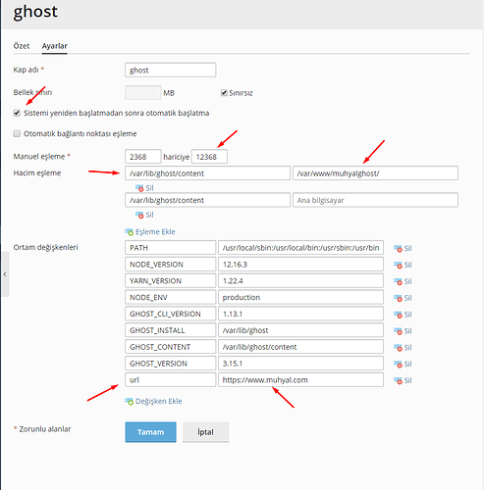Remove the Ana bilgisayar volume mapping via Sil icon
484x490 pixels.
pyautogui.click(x=139, y=215)
